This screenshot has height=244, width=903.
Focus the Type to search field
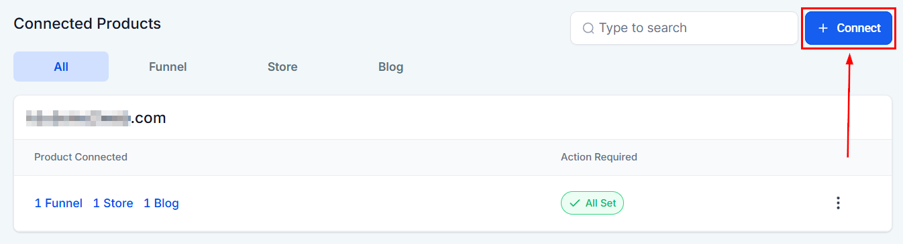tap(684, 28)
